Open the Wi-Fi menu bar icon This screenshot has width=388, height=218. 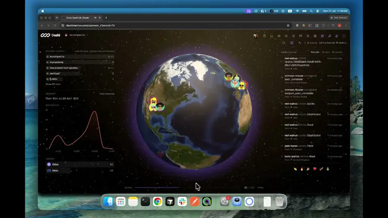(297, 11)
